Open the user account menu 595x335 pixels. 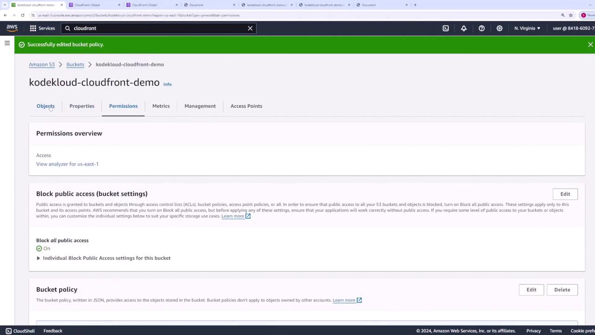(574, 28)
